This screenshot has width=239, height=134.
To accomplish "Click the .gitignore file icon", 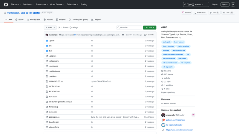I will point(47,56).
